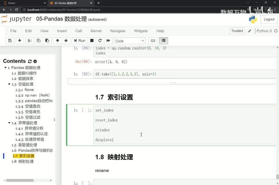
Task: Collapse the 1.3 空值处理 section
Action: point(9,84)
